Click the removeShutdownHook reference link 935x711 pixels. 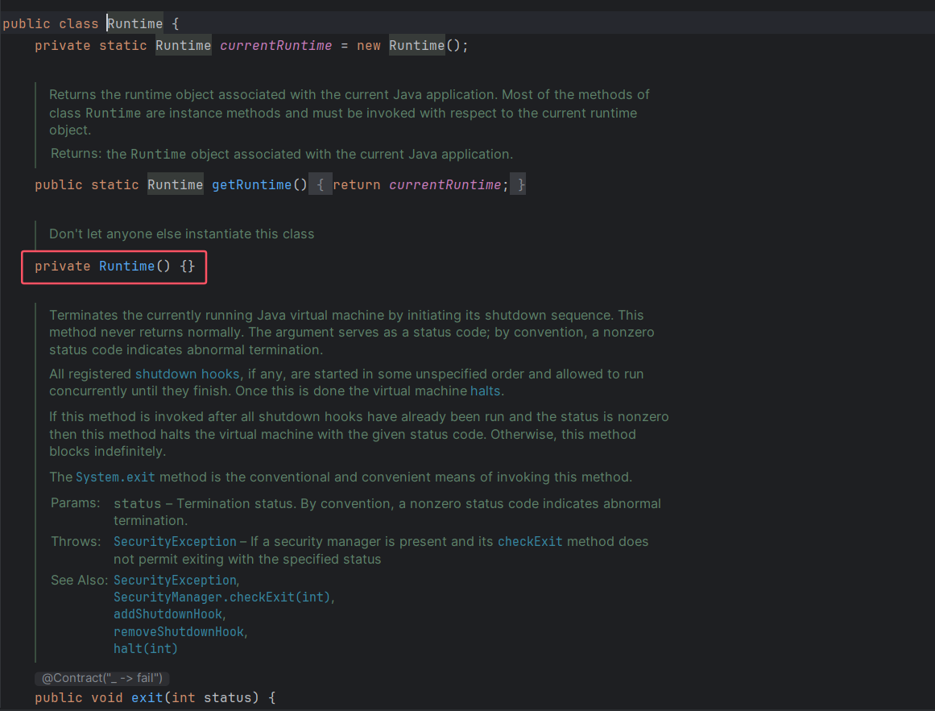pos(180,631)
